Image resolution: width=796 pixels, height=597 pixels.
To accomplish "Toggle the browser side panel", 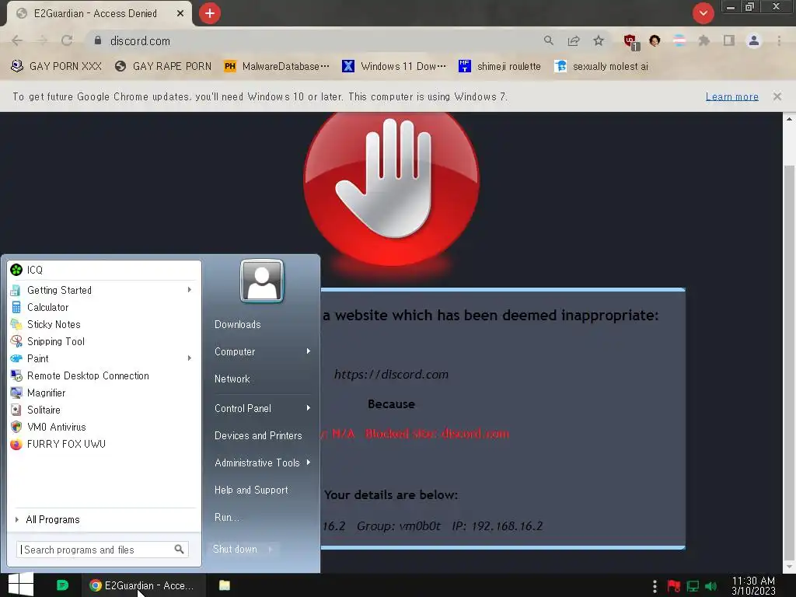I will [x=729, y=40].
